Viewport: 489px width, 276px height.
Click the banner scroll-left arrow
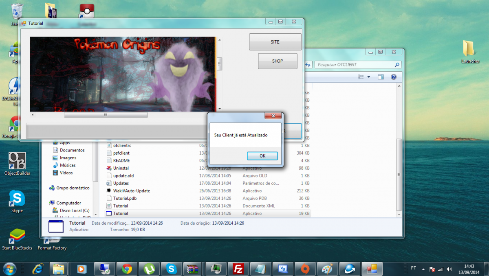click(x=33, y=115)
